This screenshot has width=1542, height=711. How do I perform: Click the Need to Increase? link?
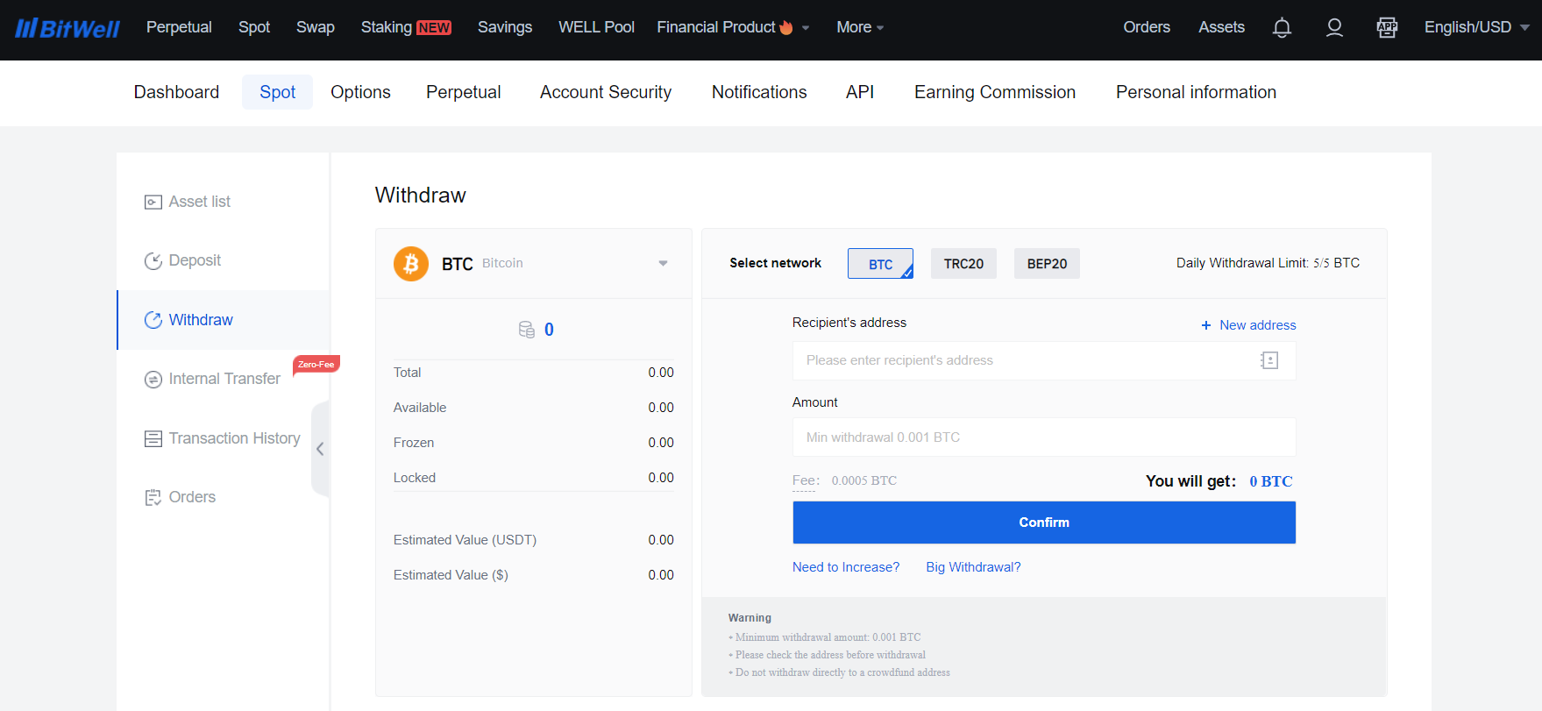[846, 567]
